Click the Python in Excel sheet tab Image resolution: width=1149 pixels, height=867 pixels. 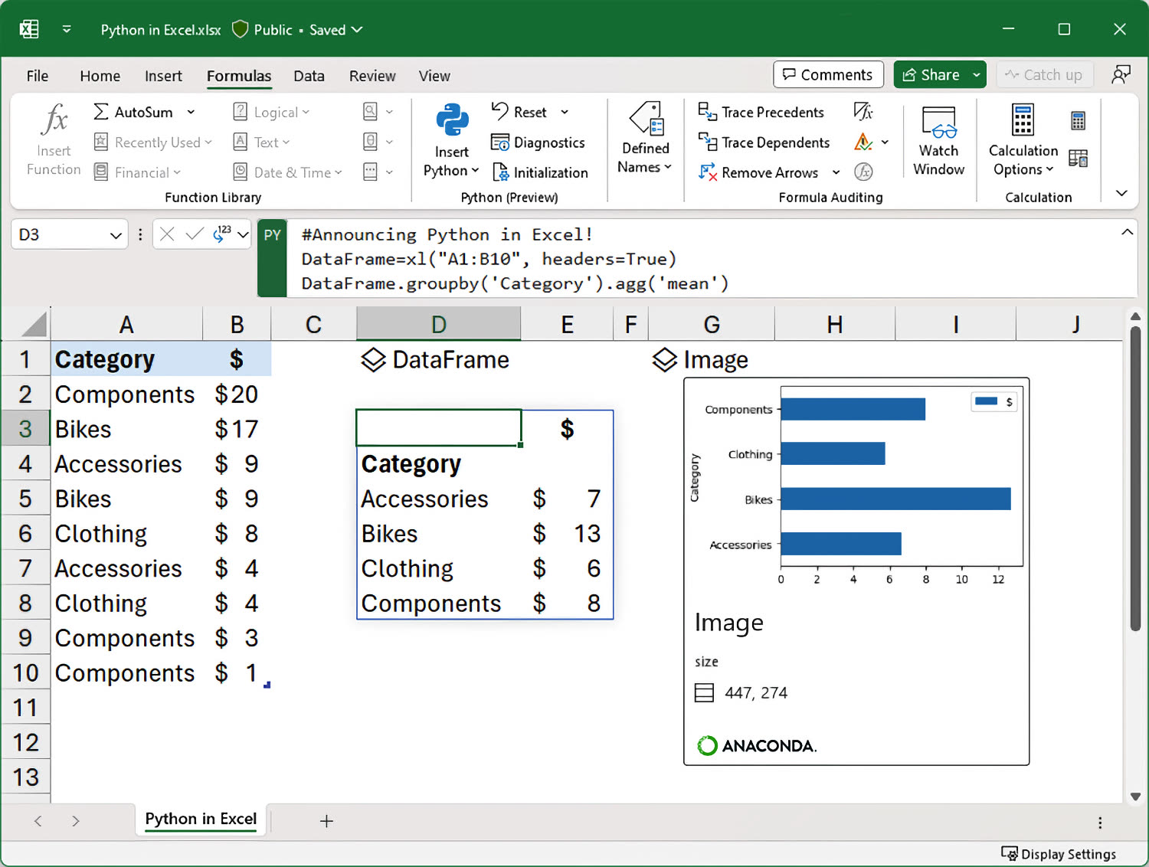[200, 819]
